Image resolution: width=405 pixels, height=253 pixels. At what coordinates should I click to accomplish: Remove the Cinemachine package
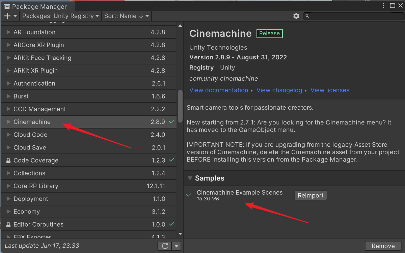[383, 246]
